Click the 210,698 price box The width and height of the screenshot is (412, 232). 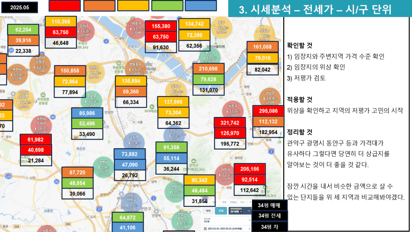(x=208, y=69)
